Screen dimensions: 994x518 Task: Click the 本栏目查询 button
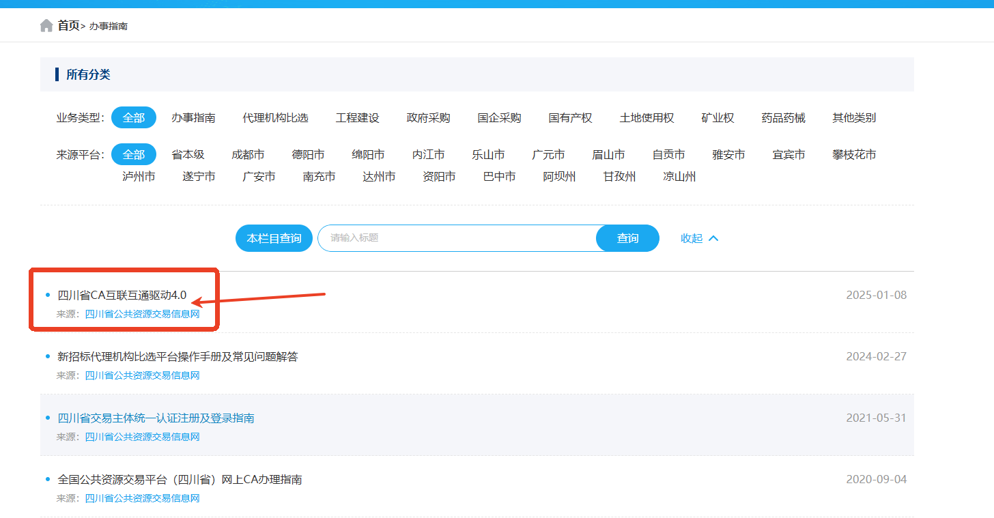tap(274, 238)
